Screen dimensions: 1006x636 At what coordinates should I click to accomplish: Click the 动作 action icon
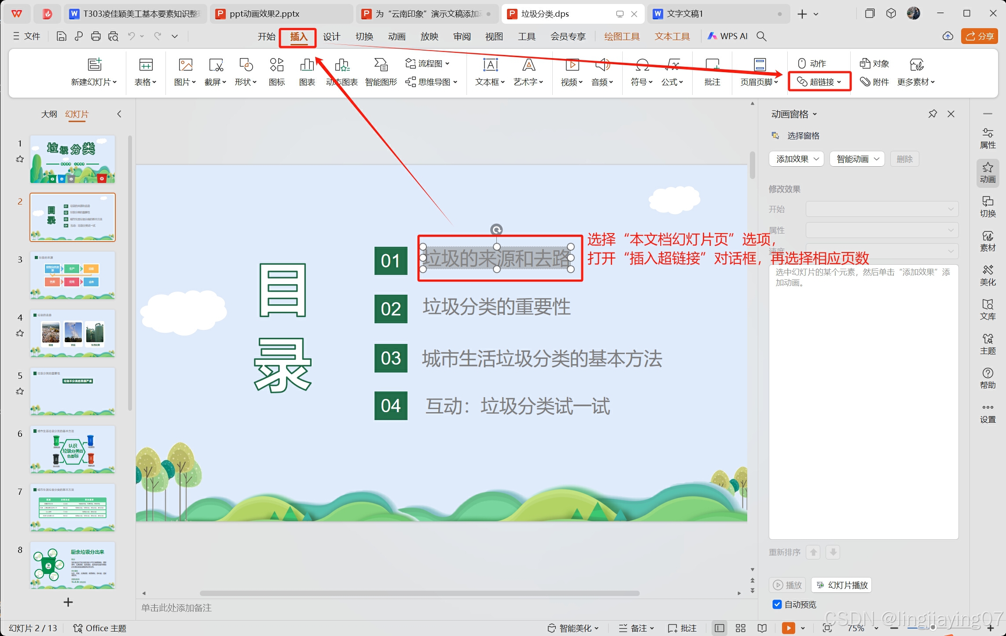[802, 63]
